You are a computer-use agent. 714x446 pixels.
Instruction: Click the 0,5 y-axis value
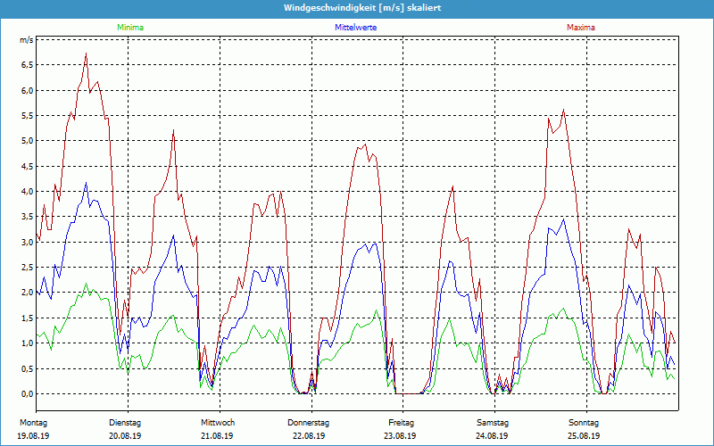(27, 368)
